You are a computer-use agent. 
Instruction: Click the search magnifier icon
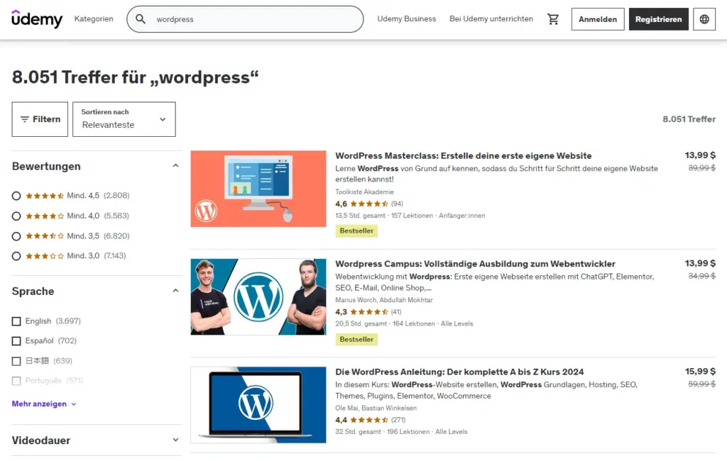(x=141, y=19)
